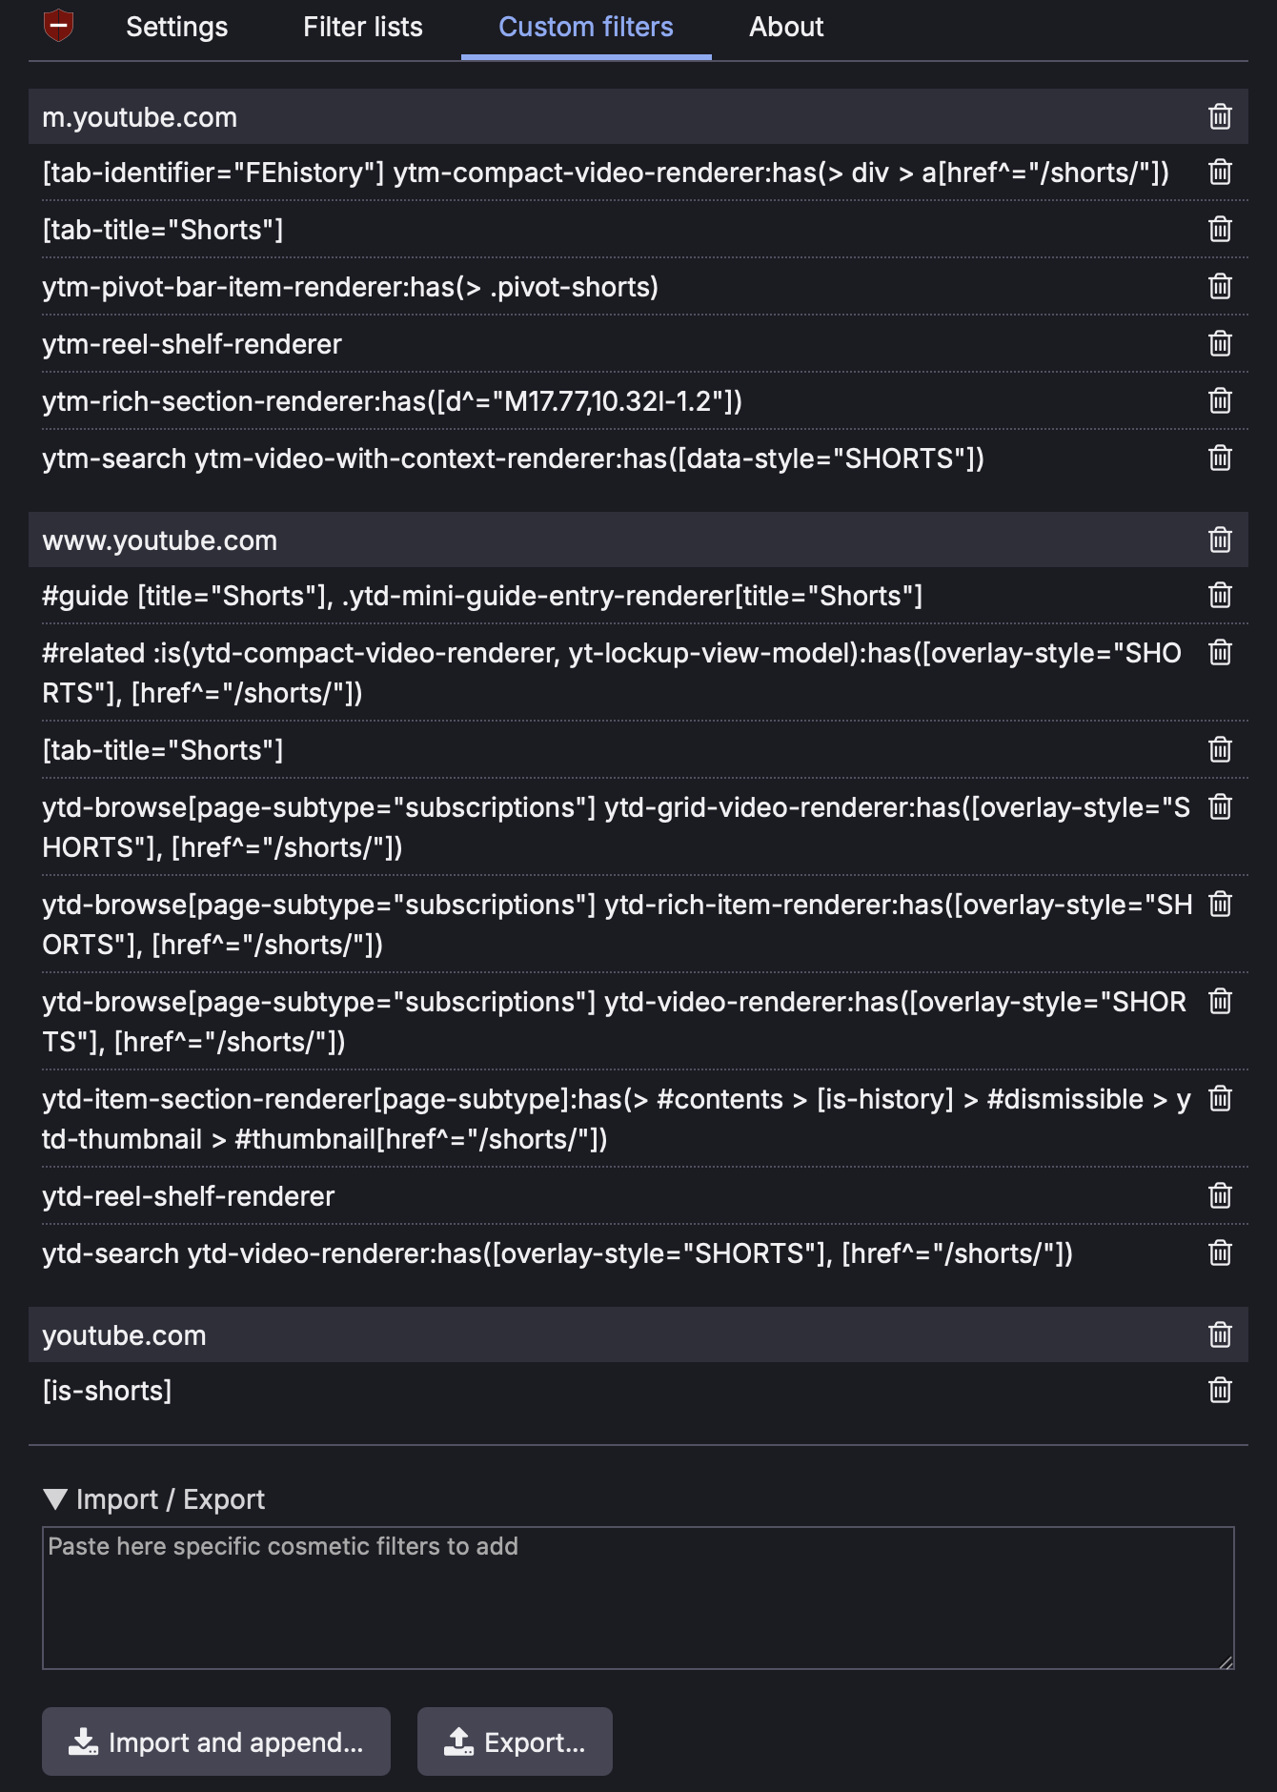This screenshot has width=1277, height=1792.
Task: Delete the youtube.com filter group
Action: [1221, 1334]
